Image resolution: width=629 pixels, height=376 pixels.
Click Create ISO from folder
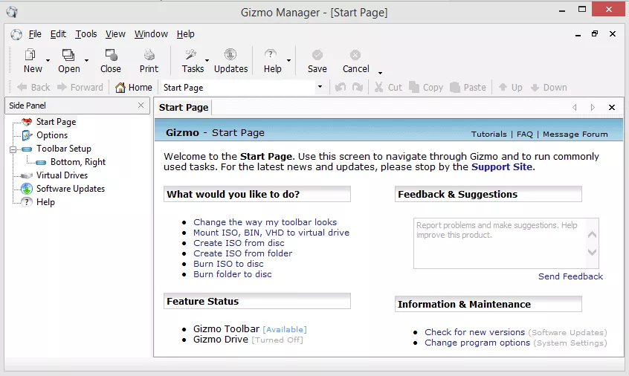click(x=242, y=253)
